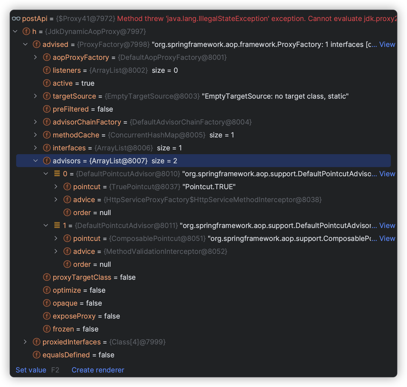Select the "Pointcut.TRUE" value text
This screenshot has width=407, height=387.
click(x=209, y=187)
